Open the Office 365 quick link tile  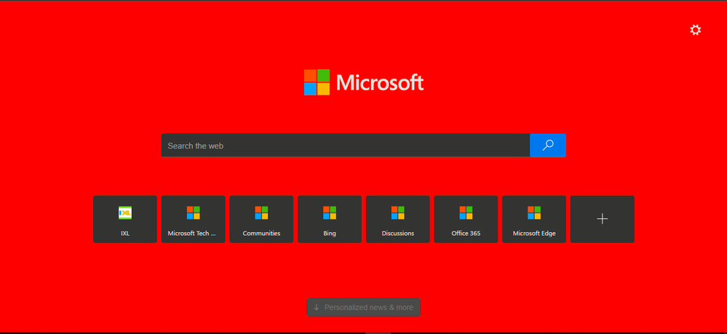coord(466,219)
